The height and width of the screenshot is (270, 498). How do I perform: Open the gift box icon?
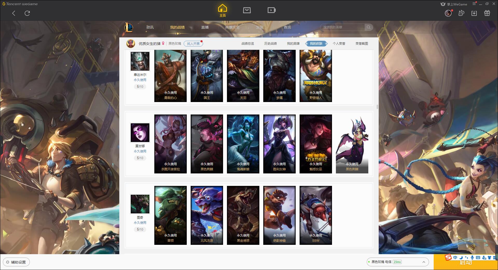point(487,13)
